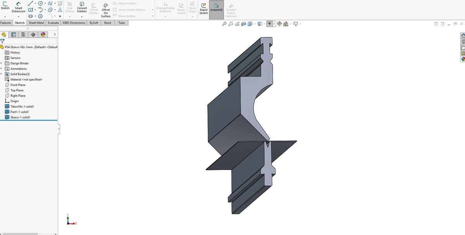Switch to the BySoft tab
This screenshot has width=465, height=235.
(x=94, y=23)
